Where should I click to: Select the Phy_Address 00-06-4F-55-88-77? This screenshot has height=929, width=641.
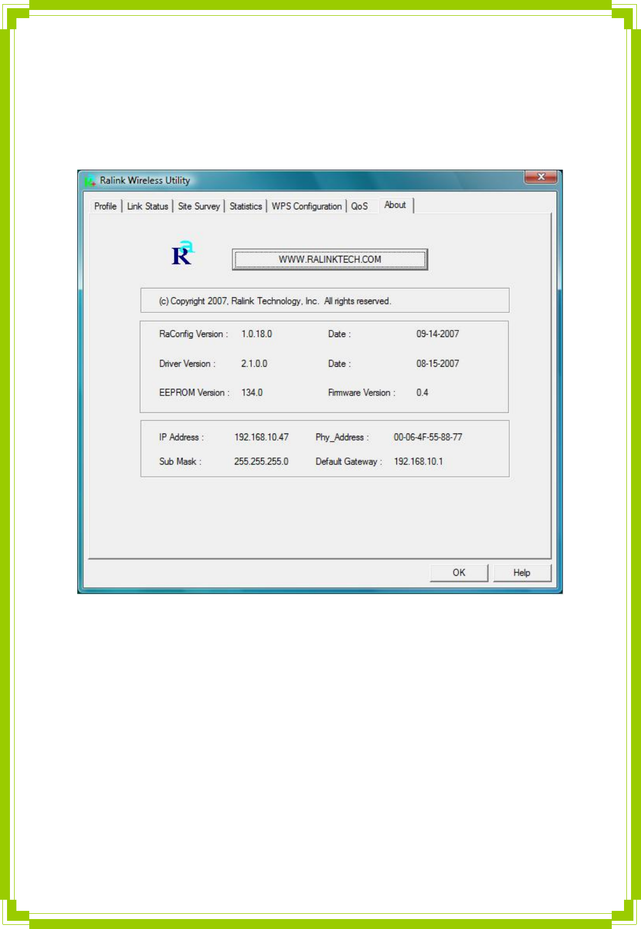pos(428,437)
